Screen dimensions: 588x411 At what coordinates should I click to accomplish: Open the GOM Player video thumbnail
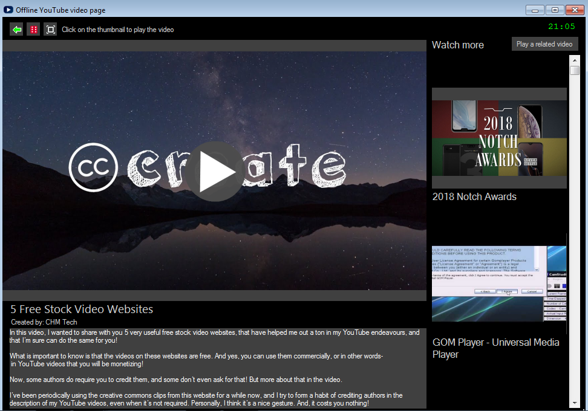point(499,283)
